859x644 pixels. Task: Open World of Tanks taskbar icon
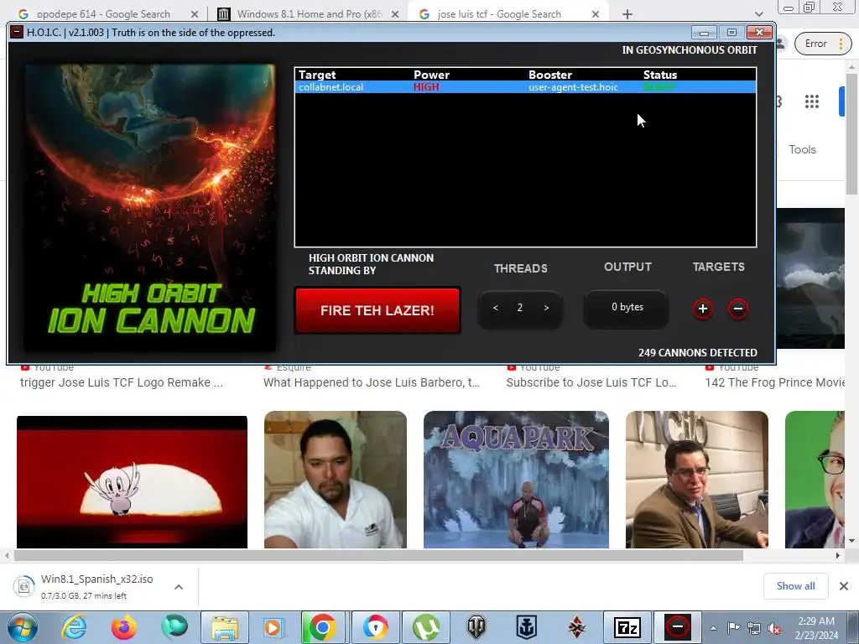[x=476, y=627]
